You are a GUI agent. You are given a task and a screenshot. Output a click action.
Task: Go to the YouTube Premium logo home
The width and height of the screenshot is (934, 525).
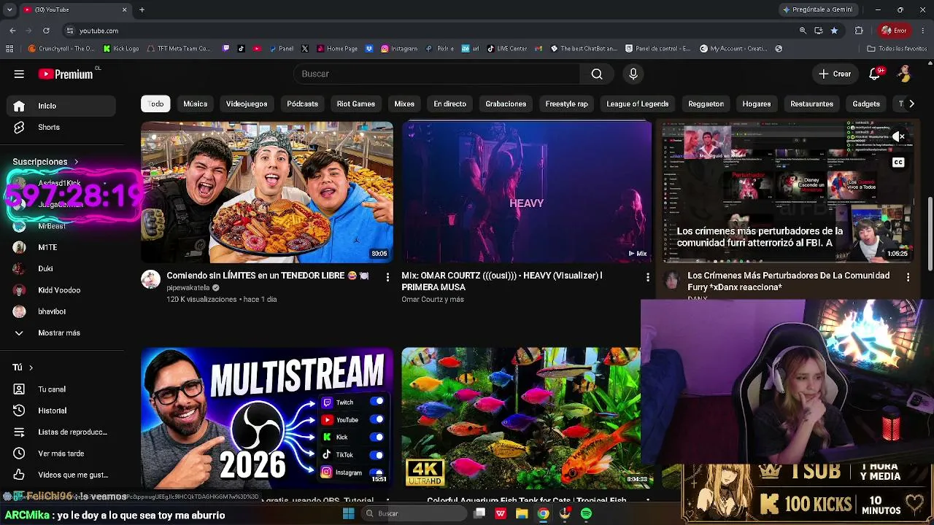(x=66, y=74)
